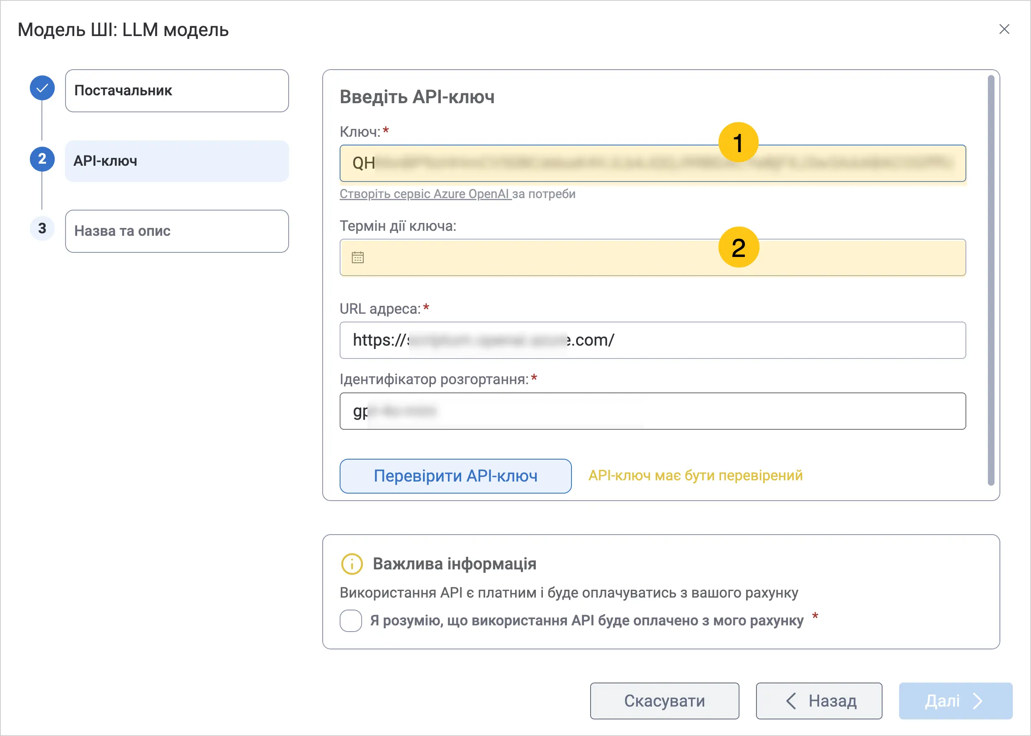Screen dimensions: 1031x736
Task: Click the Скасувати button
Action: coord(664,701)
